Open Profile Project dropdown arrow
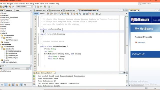Viewport: 160px width, 90px height. 51,6
